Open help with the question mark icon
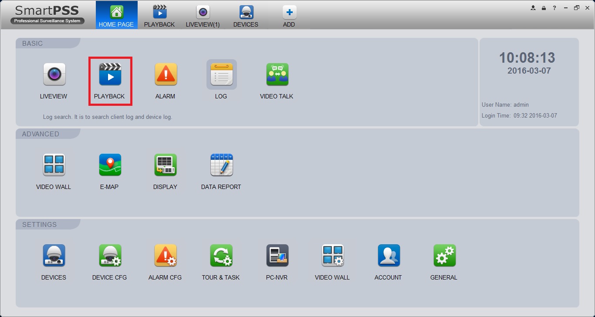Viewport: 595px width, 317px height. tap(554, 8)
